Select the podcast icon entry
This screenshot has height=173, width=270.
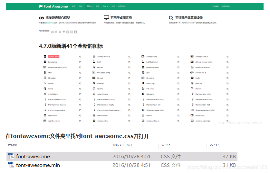pyautogui.click(x=197, y=83)
